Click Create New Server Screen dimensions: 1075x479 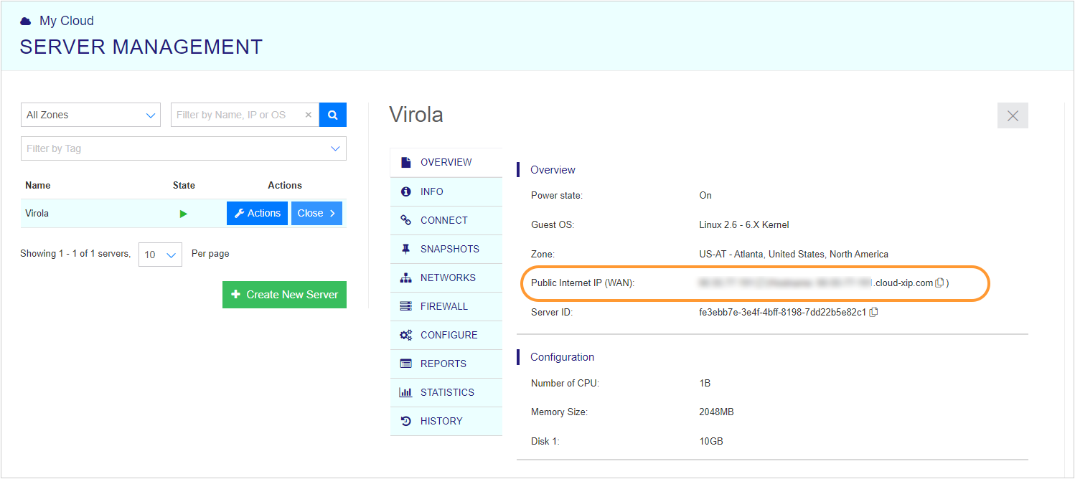coord(284,295)
